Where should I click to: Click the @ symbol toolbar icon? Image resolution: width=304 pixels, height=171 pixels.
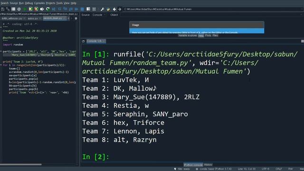(x=19, y=9)
